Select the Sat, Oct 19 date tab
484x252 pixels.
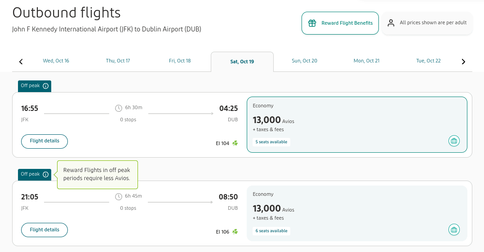tap(242, 62)
